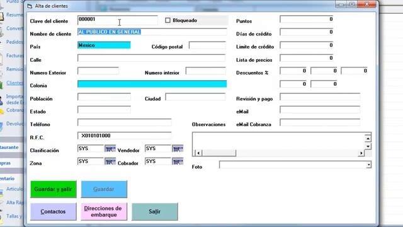403x227 pixels.
Task: Open Direcciones de embarque
Action: pos(104,212)
